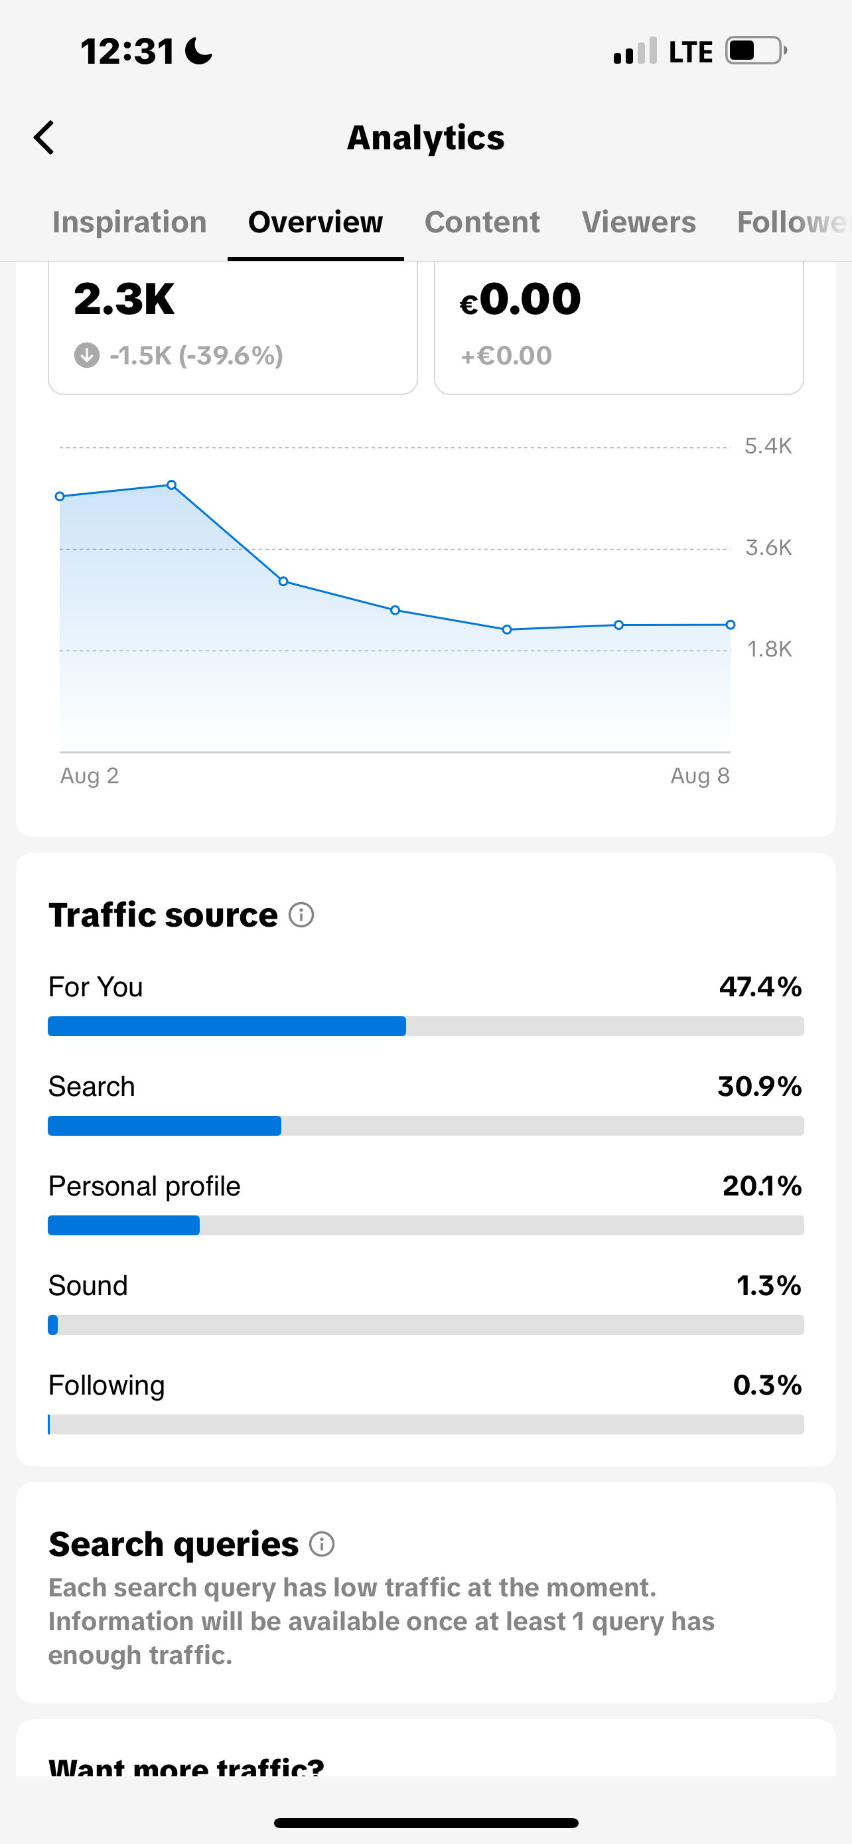Image resolution: width=852 pixels, height=1844 pixels.
Task: Tap the For You traffic bar
Action: (425, 1026)
